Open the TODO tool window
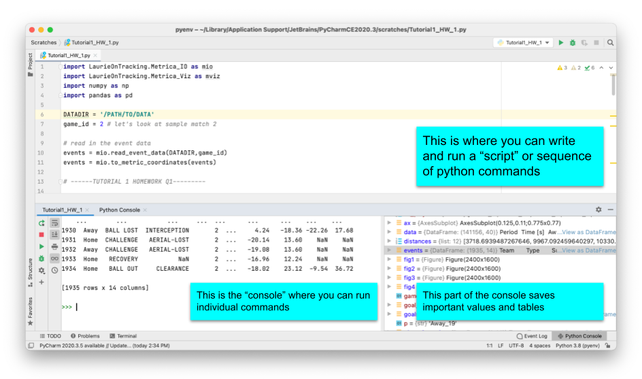The width and height of the screenshot is (642, 379). [50, 336]
